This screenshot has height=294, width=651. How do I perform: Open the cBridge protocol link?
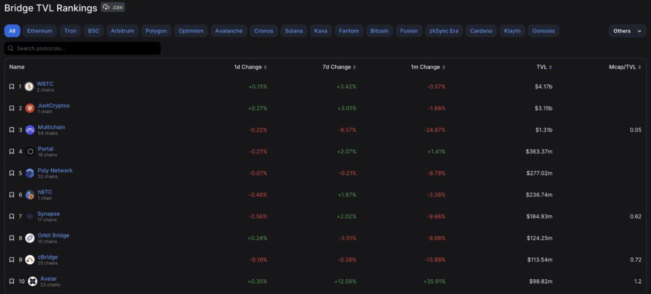click(x=48, y=257)
